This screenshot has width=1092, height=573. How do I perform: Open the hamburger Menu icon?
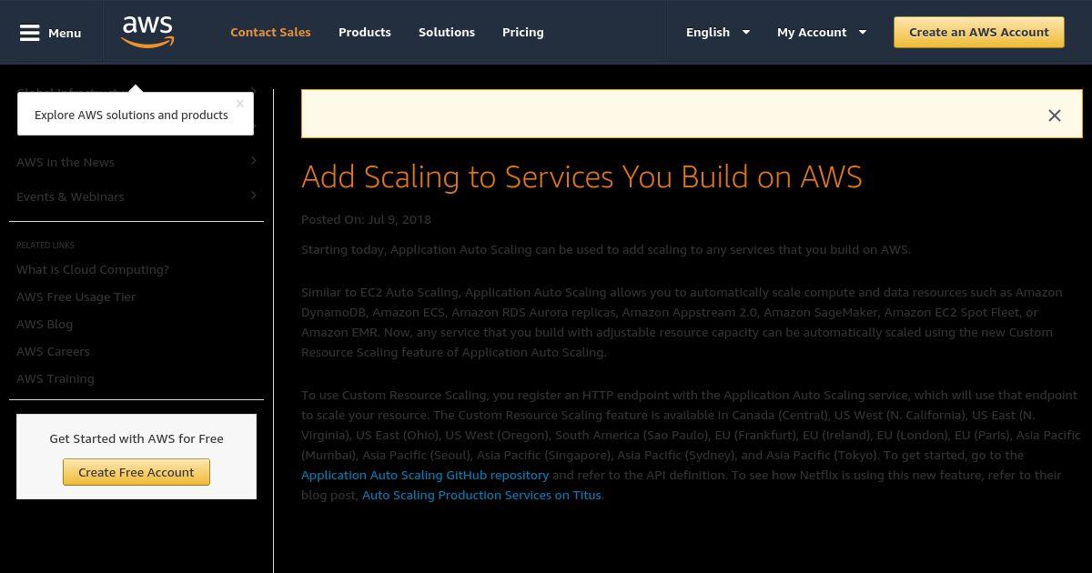tap(30, 33)
